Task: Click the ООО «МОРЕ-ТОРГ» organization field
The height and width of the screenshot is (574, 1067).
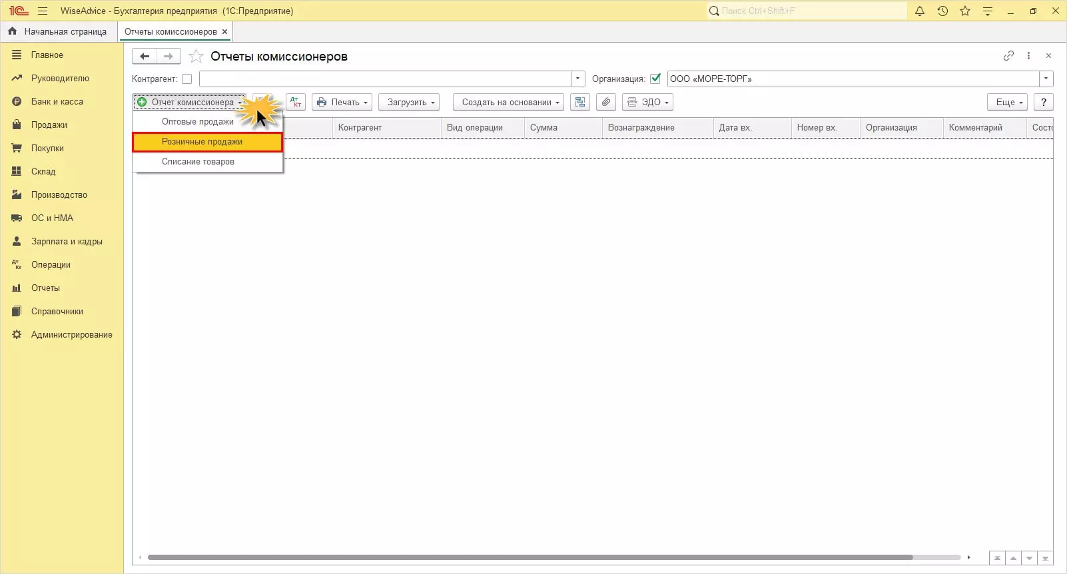Action: pyautogui.click(x=853, y=79)
